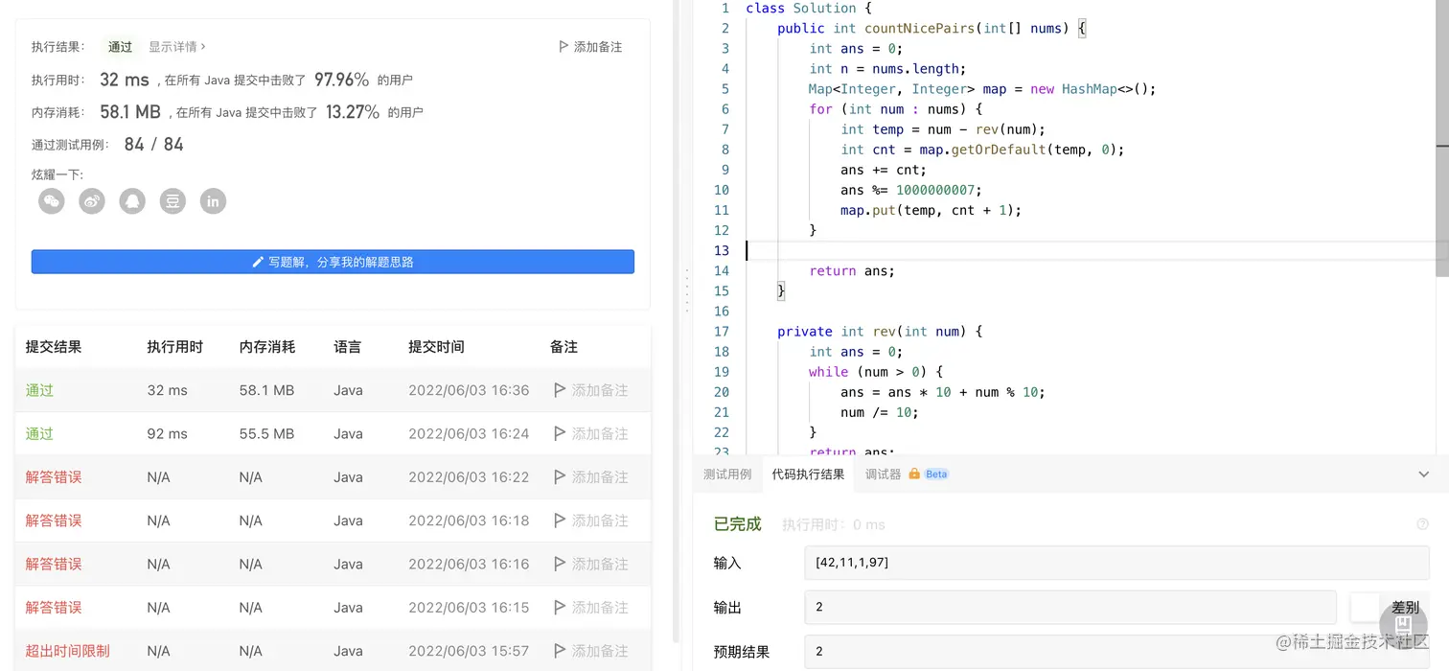Image resolution: width=1449 pixels, height=671 pixels.
Task: Click flag icon in 2022/06/03 16:15 row
Action: click(560, 607)
